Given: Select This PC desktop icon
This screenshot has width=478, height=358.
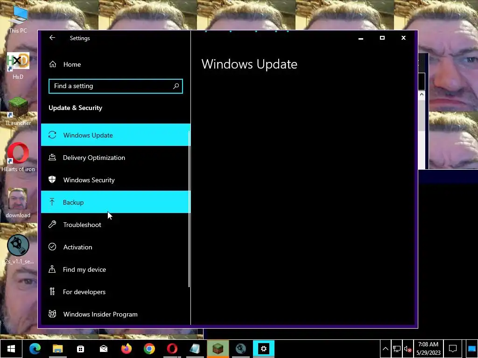Looking at the screenshot, I should (x=18, y=19).
